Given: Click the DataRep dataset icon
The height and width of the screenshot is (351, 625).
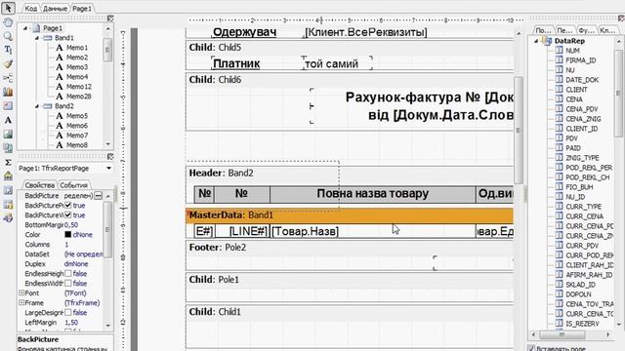Looking at the screenshot, I should (x=548, y=41).
